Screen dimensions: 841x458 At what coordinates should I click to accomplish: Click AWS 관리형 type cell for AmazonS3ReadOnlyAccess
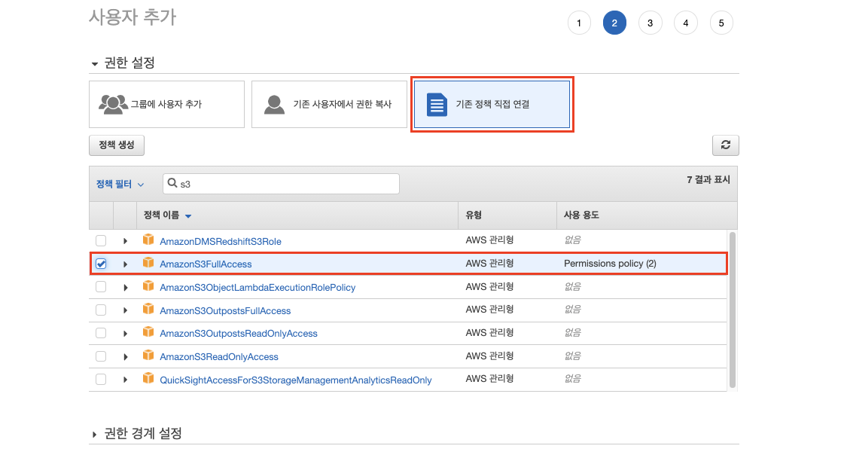tap(489, 356)
